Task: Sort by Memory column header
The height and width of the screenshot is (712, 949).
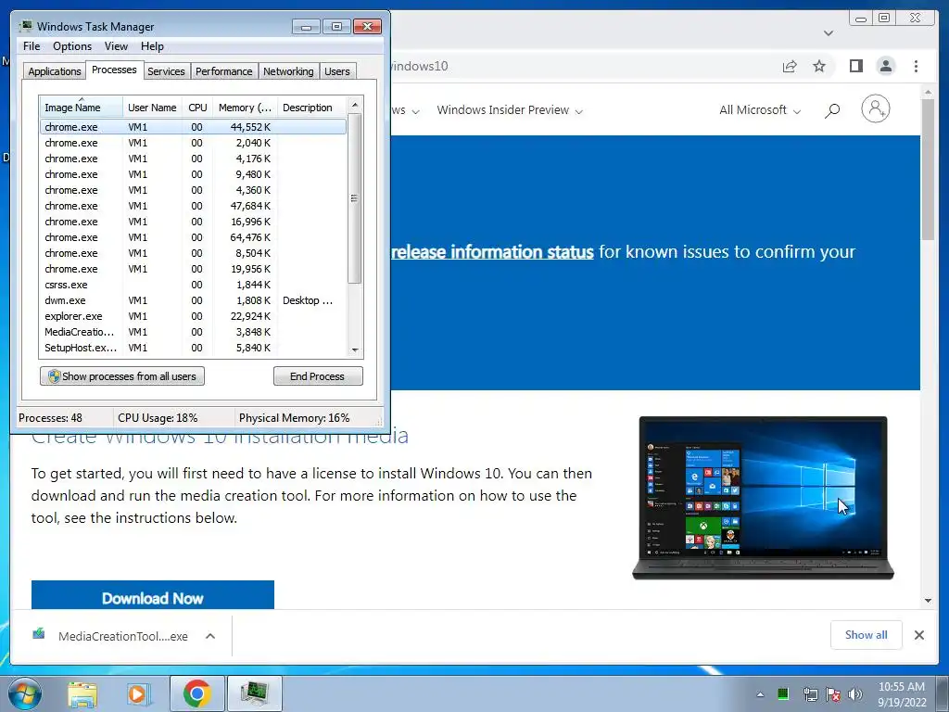Action: click(245, 108)
